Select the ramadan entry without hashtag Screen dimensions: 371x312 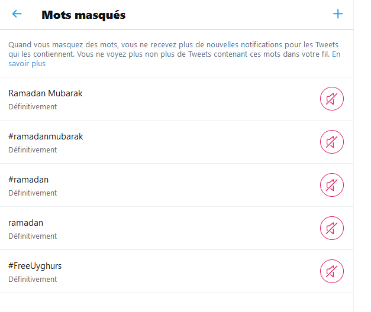pos(176,228)
